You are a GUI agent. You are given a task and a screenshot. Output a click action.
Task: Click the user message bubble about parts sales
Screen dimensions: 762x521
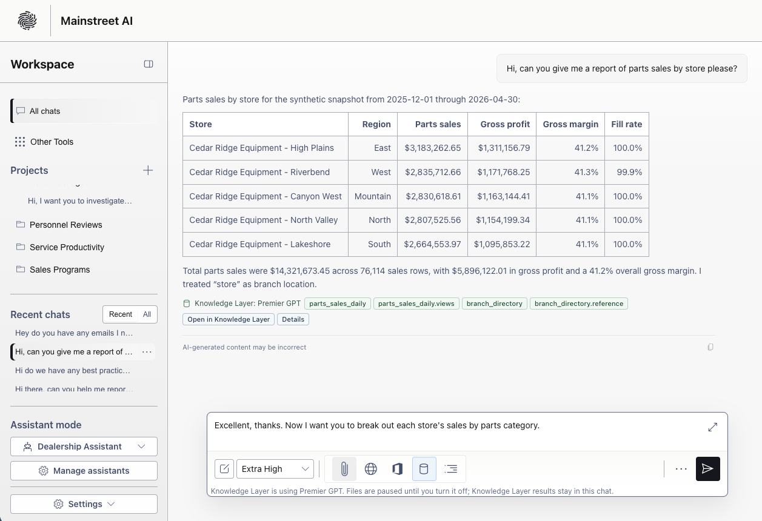click(x=622, y=68)
